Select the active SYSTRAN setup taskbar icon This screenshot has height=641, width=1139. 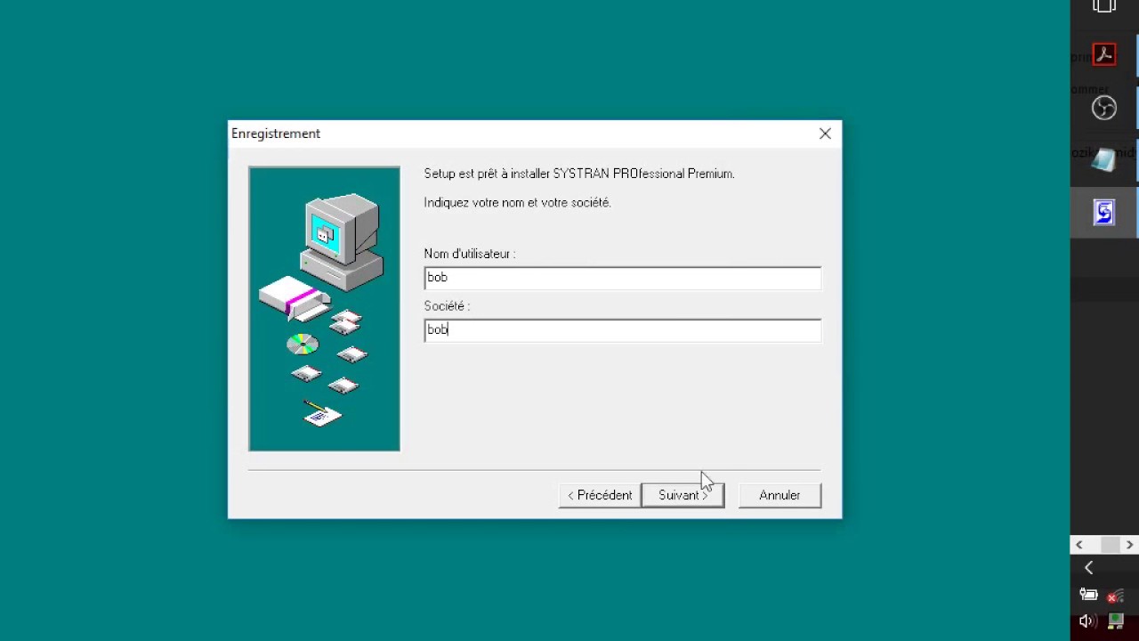(x=1103, y=212)
